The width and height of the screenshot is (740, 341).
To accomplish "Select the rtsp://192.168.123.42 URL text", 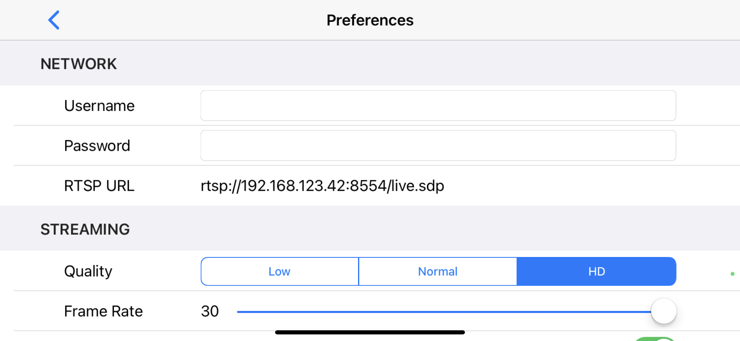I will [x=322, y=186].
